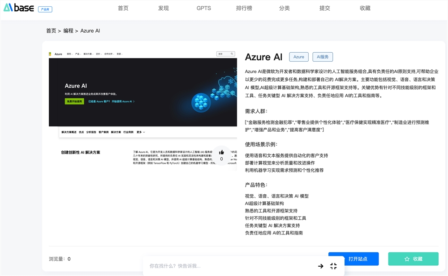Click text 部署计算视觉来分析质量和改进操作
The height and width of the screenshot is (276, 448).
click(280, 163)
